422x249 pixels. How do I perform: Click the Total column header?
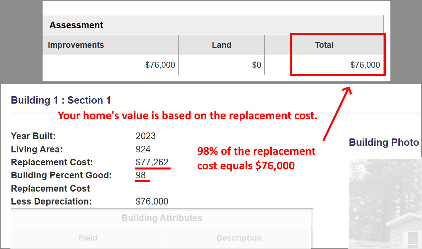(324, 45)
